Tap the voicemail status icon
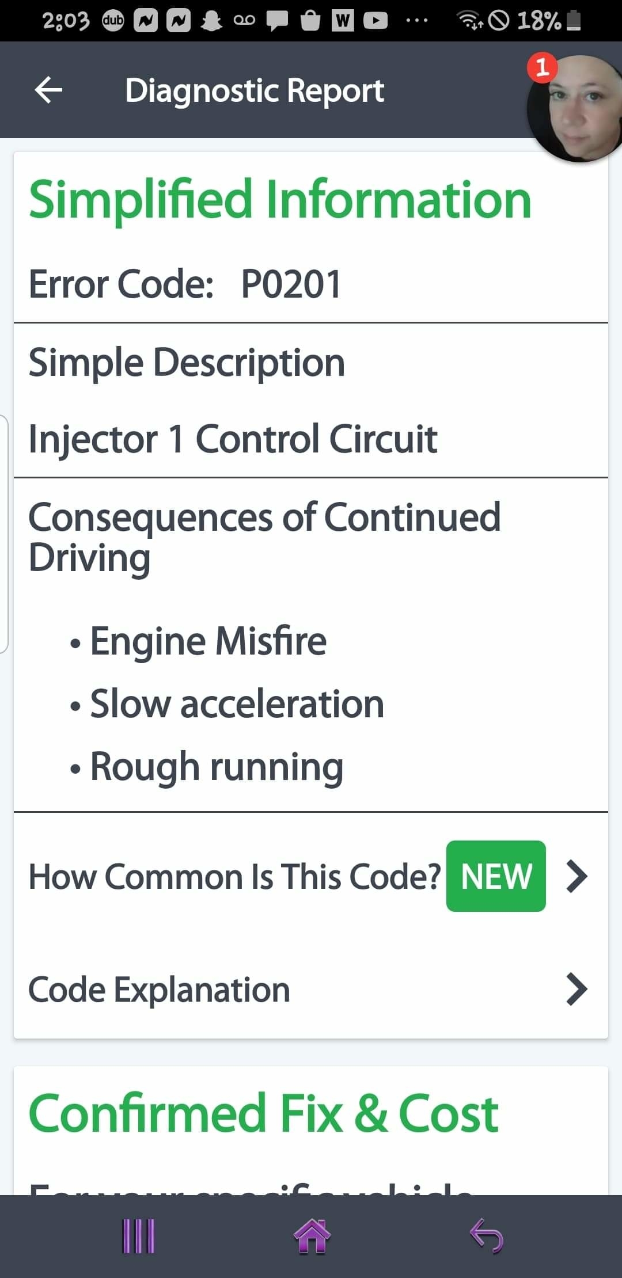This screenshot has width=622, height=1278. pyautogui.click(x=244, y=21)
